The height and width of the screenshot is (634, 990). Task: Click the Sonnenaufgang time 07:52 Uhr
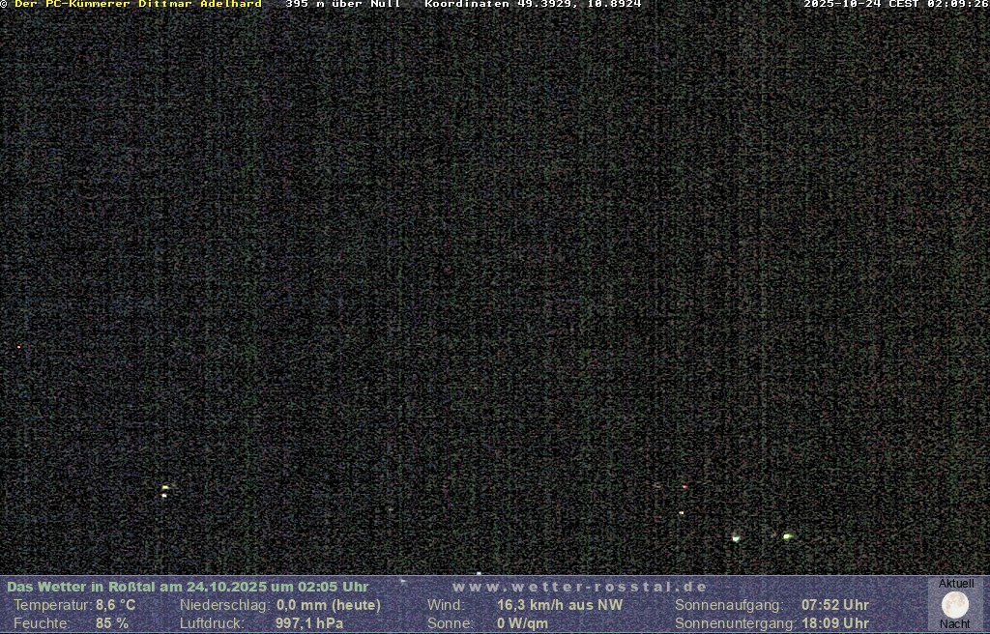834,605
